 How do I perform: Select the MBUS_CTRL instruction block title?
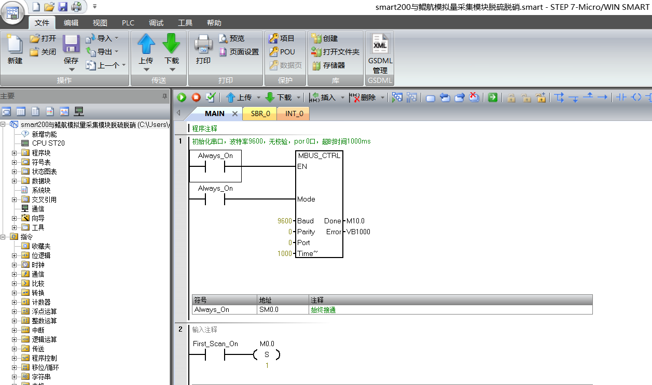[x=319, y=155]
